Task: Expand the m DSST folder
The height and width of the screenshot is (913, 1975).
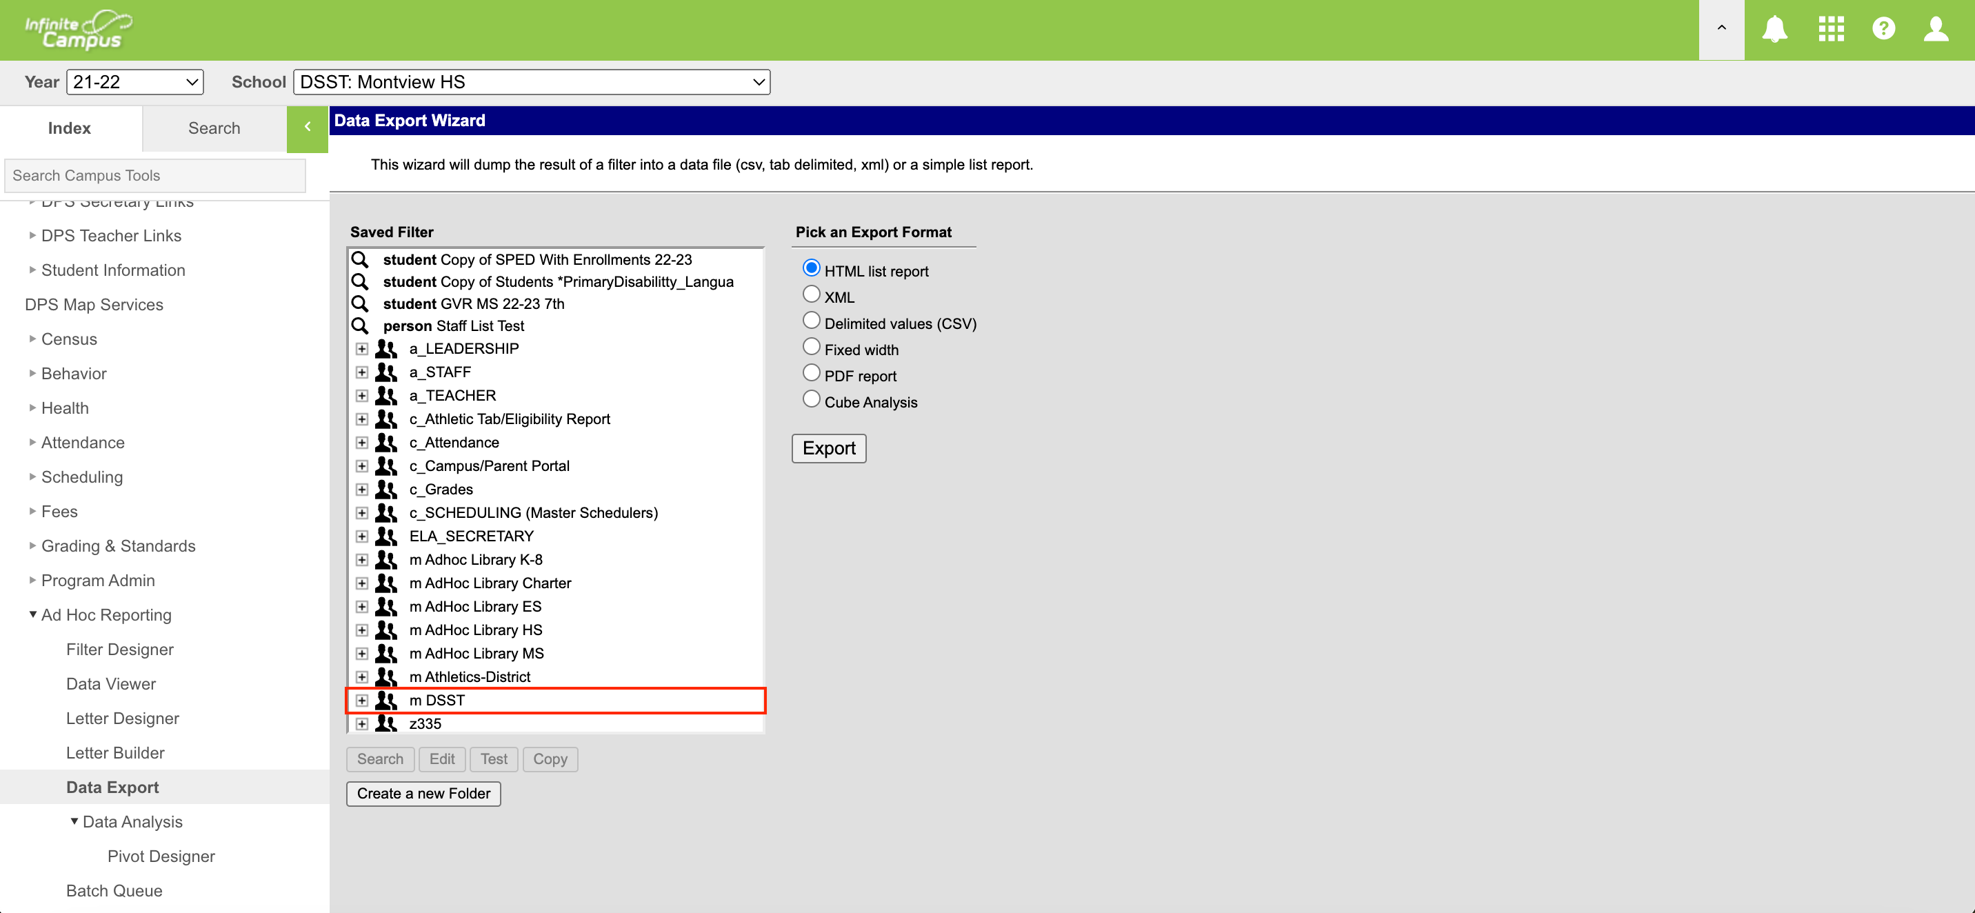Action: [x=362, y=701]
